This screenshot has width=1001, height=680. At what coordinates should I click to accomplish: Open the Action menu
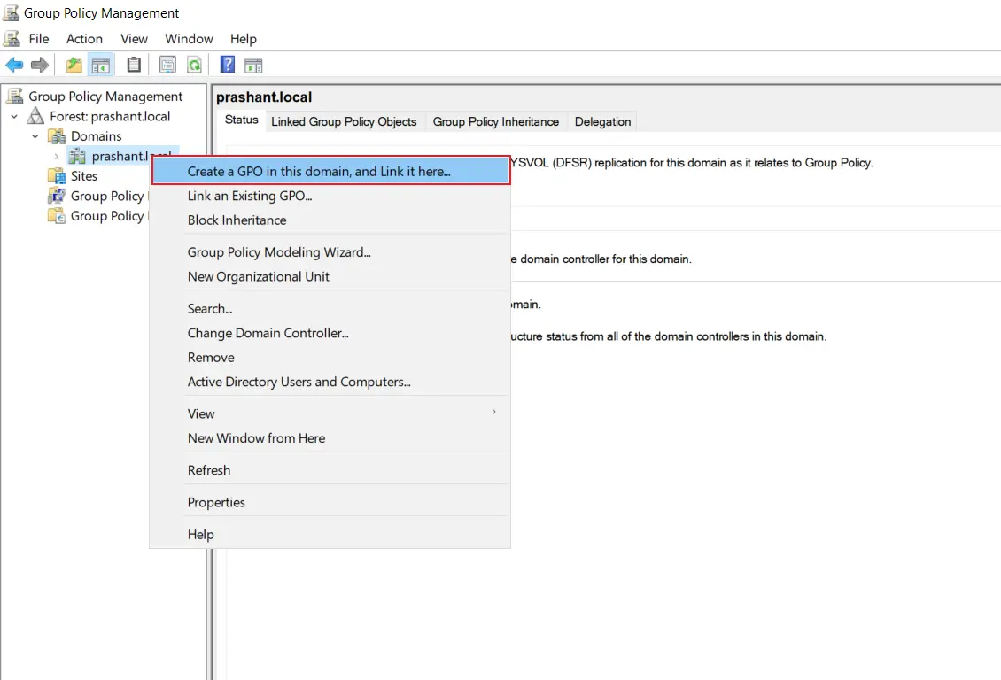84,39
